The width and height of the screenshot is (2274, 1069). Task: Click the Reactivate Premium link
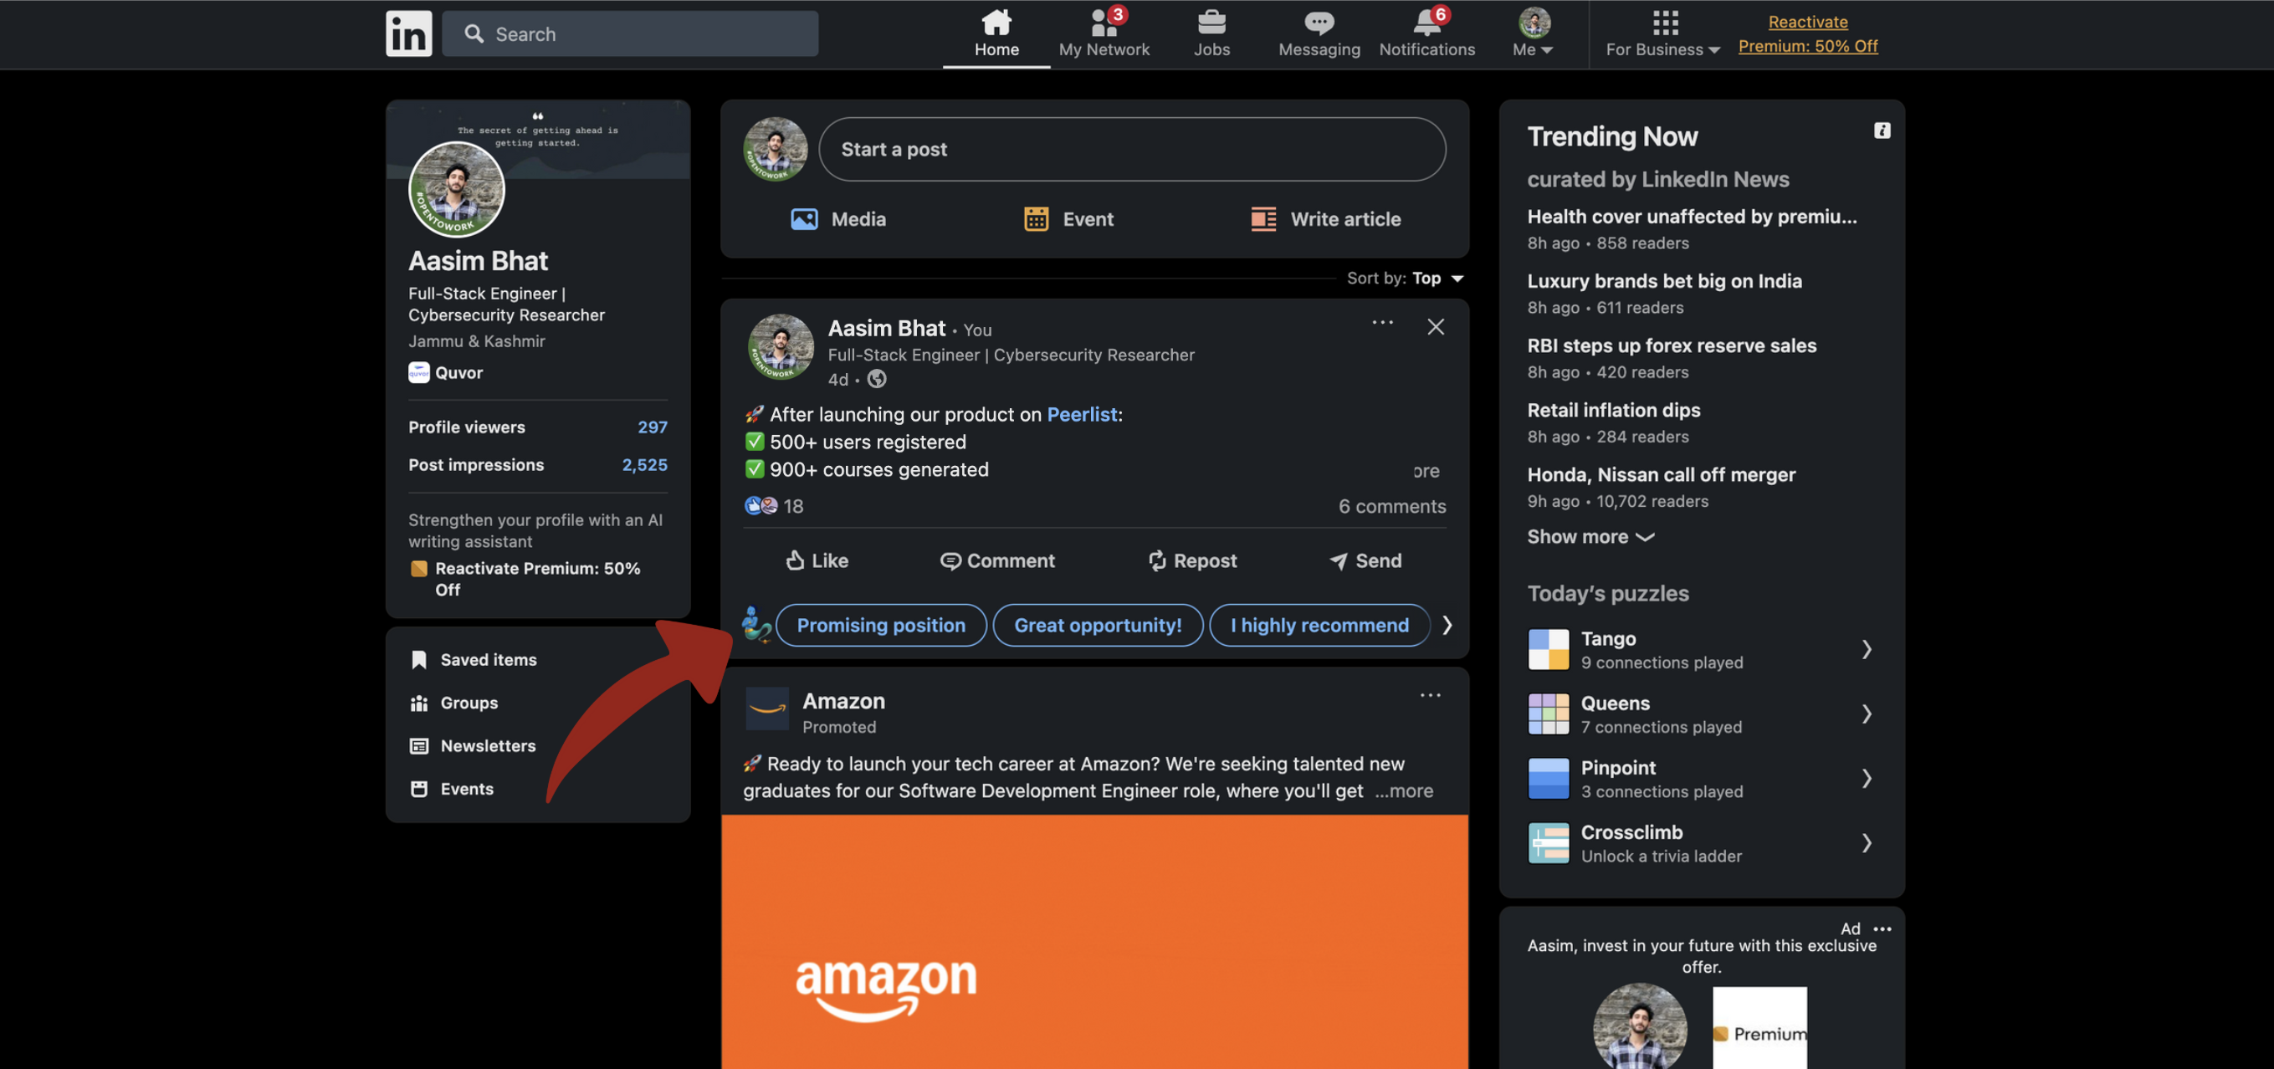pos(1809,33)
